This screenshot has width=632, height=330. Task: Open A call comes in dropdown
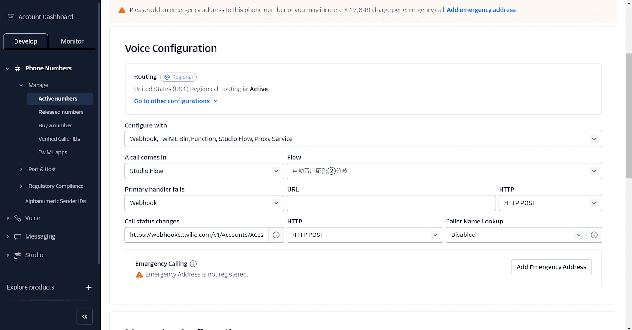204,171
